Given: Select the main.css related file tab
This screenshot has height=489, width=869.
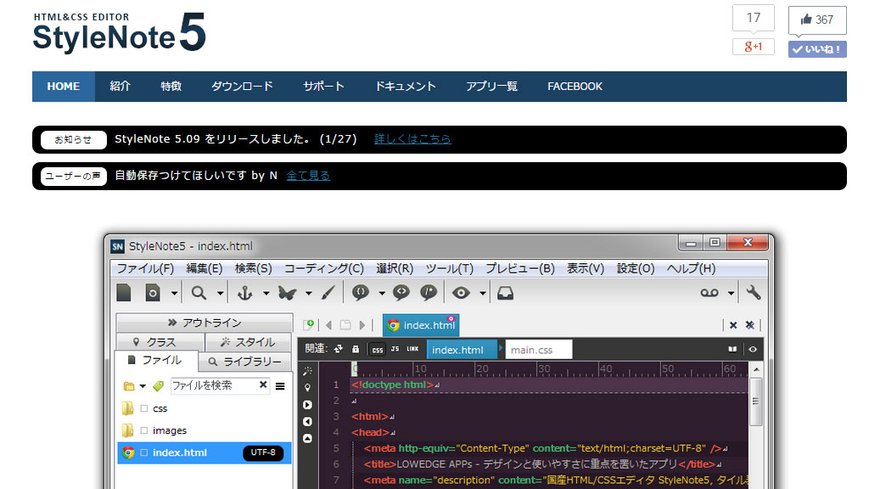Looking at the screenshot, I should click(x=539, y=350).
